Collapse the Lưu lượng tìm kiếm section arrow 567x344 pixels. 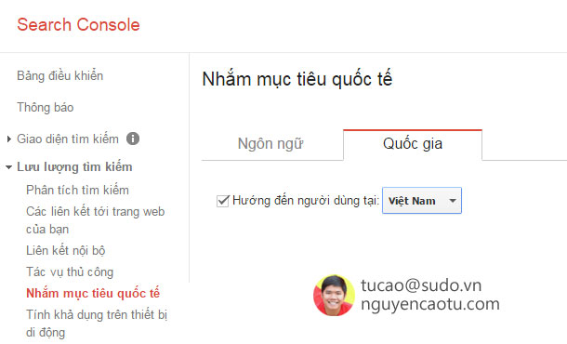[x=8, y=167]
